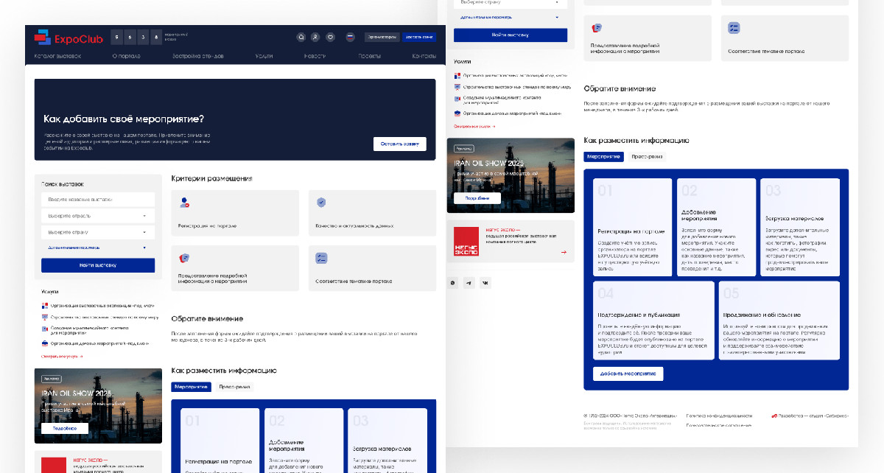Select "Застройка стендов" in the navigation bar

pos(197,56)
